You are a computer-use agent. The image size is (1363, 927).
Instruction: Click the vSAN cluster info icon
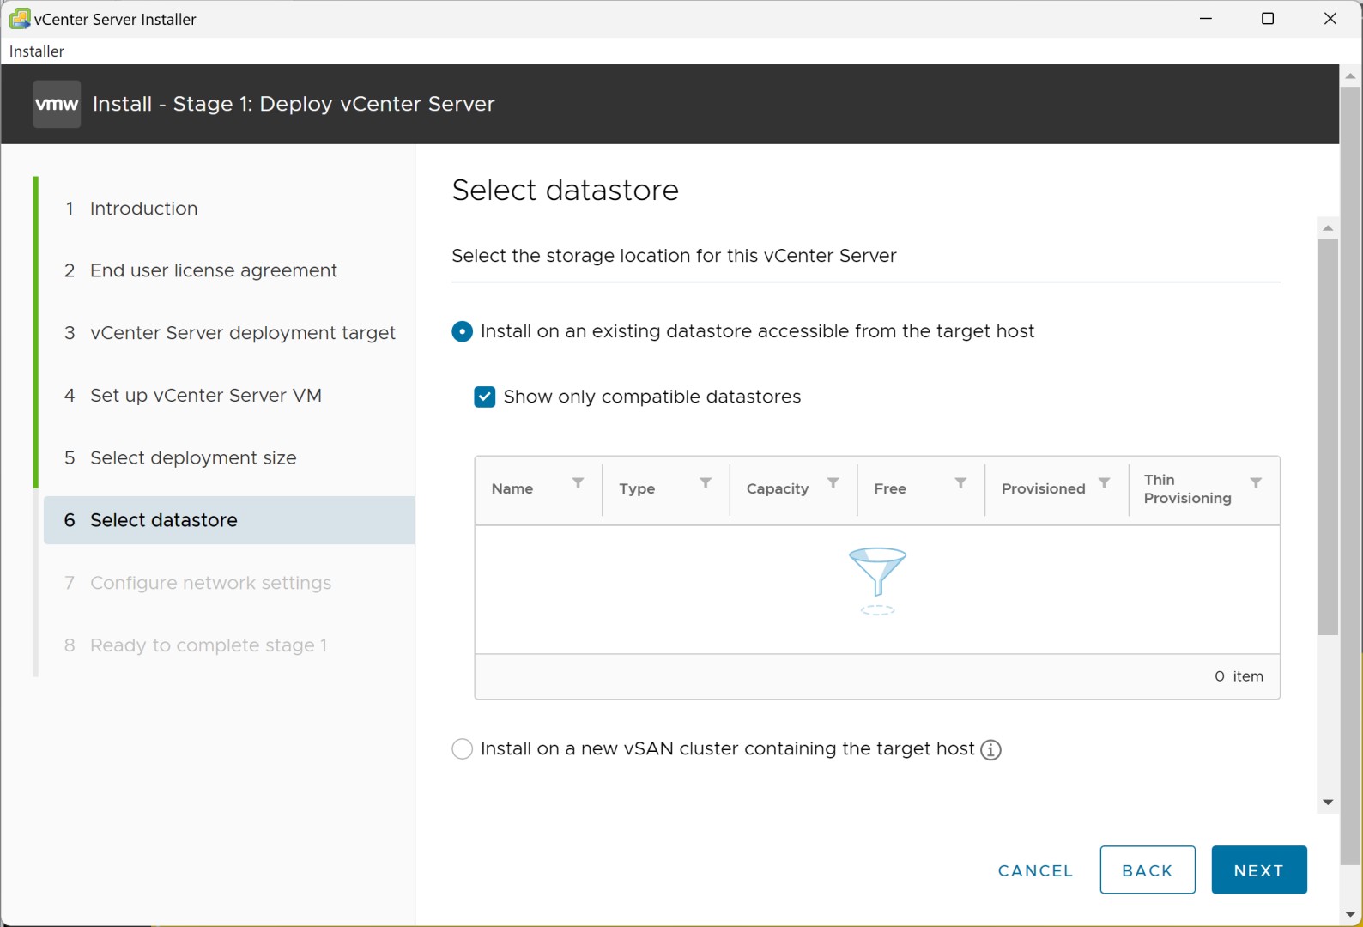pos(991,750)
